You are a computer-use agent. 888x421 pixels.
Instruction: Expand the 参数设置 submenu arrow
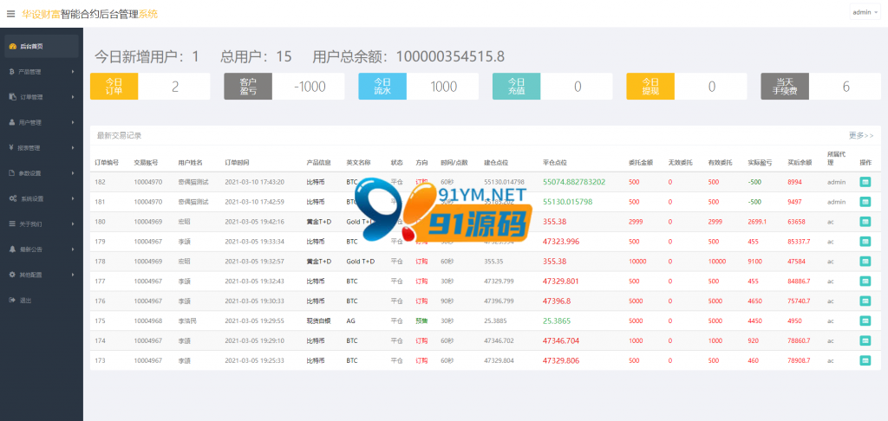click(x=73, y=173)
